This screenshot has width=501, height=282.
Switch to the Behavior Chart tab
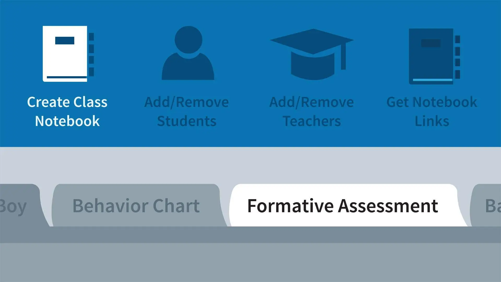136,205
